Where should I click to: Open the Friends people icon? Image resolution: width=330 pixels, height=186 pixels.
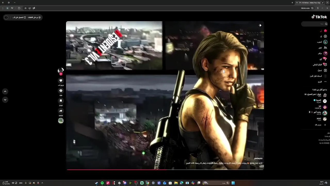click(325, 48)
